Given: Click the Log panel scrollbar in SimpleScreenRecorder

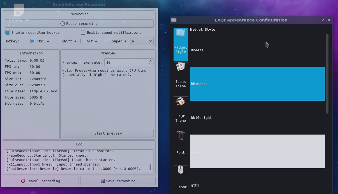Looking at the screenshot, I should 150,167.
